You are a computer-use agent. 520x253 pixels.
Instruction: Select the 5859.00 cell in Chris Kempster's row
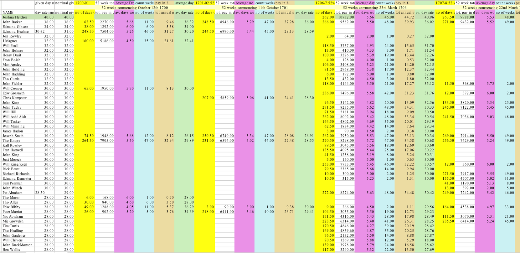225,98
